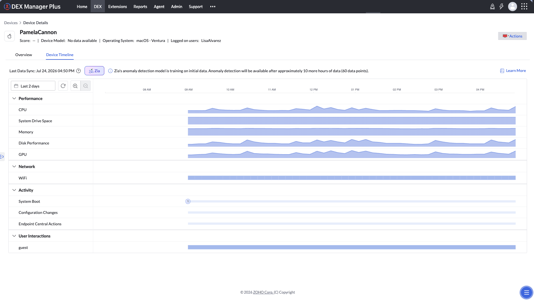The height and width of the screenshot is (300, 534).
Task: Open the Extensions menu
Action: click(117, 7)
